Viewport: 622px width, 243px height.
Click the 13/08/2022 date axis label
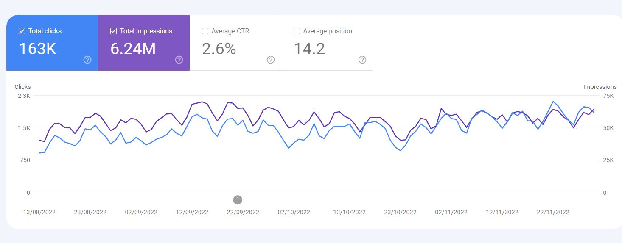pos(39,212)
